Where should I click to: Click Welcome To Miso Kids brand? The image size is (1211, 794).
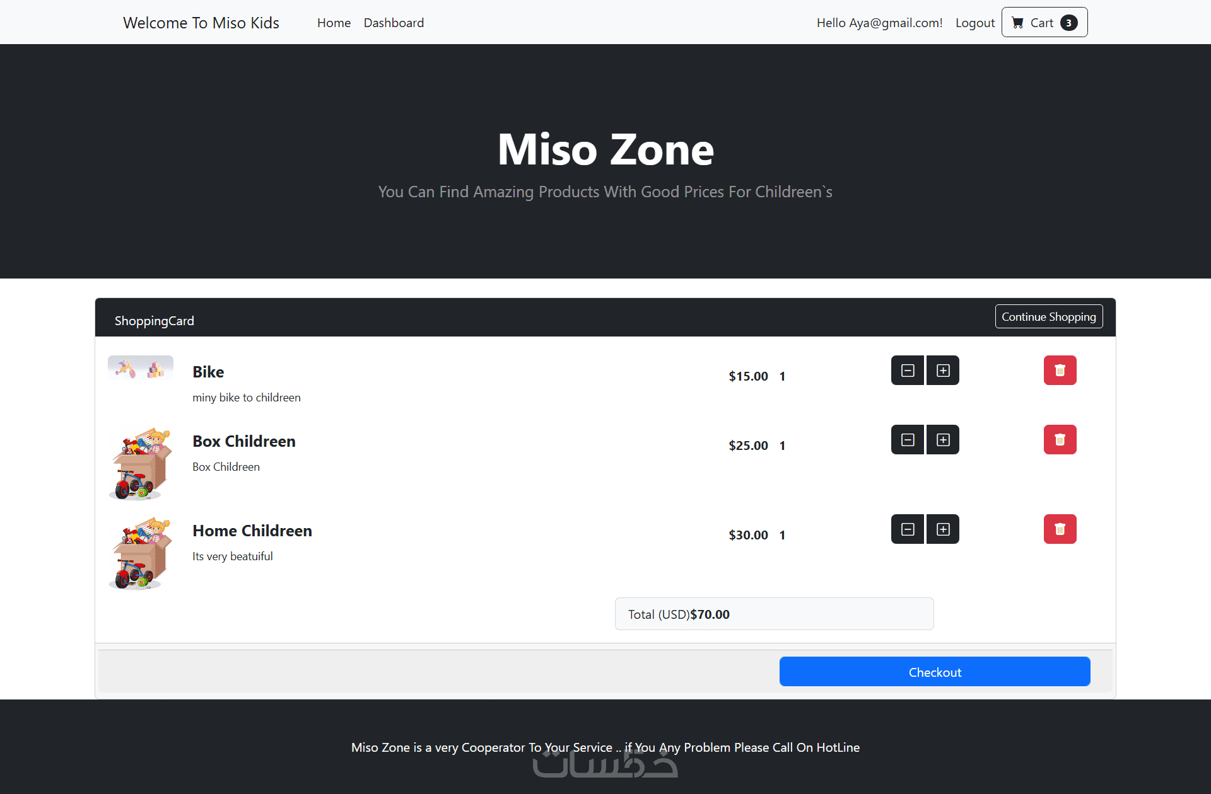tap(201, 23)
